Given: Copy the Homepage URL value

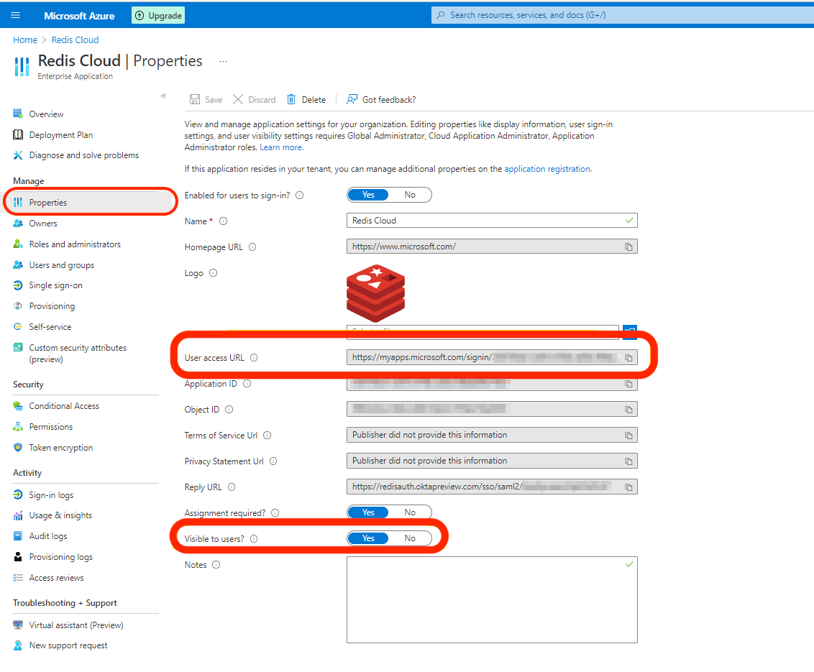Looking at the screenshot, I should 628,247.
